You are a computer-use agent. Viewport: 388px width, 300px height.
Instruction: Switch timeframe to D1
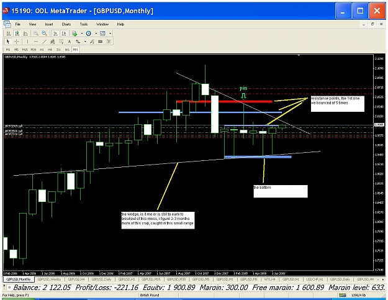tap(58, 50)
